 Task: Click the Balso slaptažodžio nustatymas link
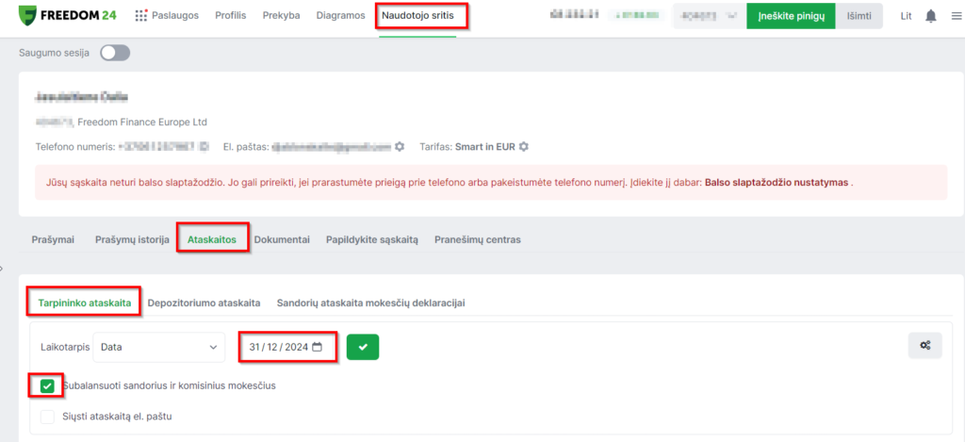777,182
